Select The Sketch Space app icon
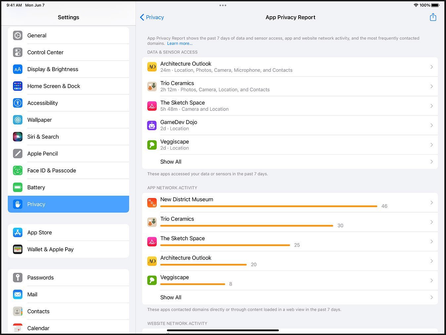The image size is (446, 335). pyautogui.click(x=152, y=106)
